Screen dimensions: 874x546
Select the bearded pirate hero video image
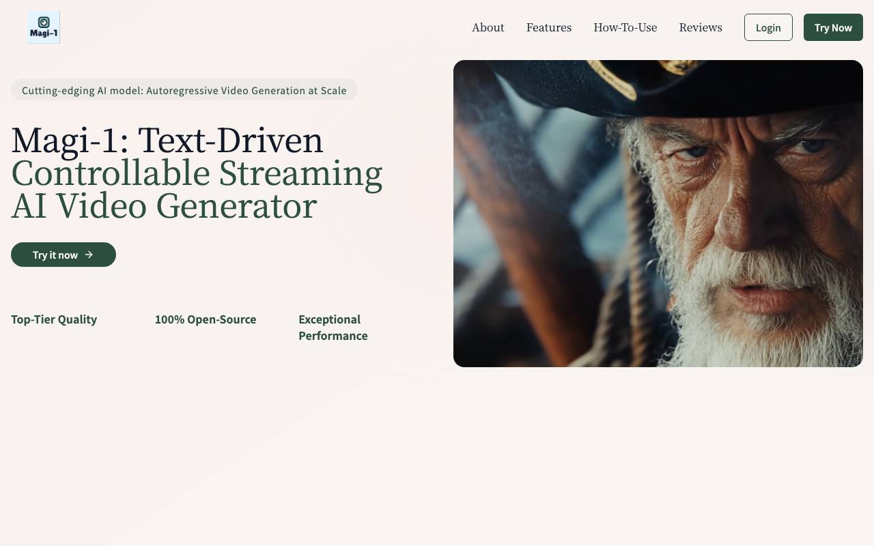click(658, 214)
